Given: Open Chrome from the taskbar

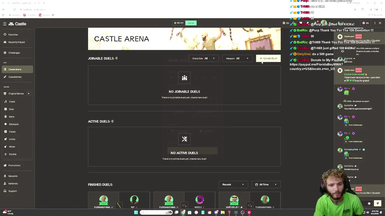Looking at the screenshot, I should [x=183, y=212].
